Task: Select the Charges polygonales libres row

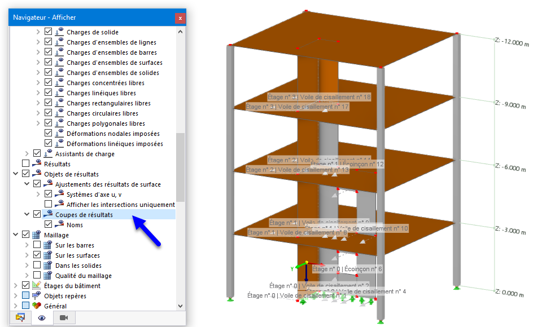Action: coord(106,123)
